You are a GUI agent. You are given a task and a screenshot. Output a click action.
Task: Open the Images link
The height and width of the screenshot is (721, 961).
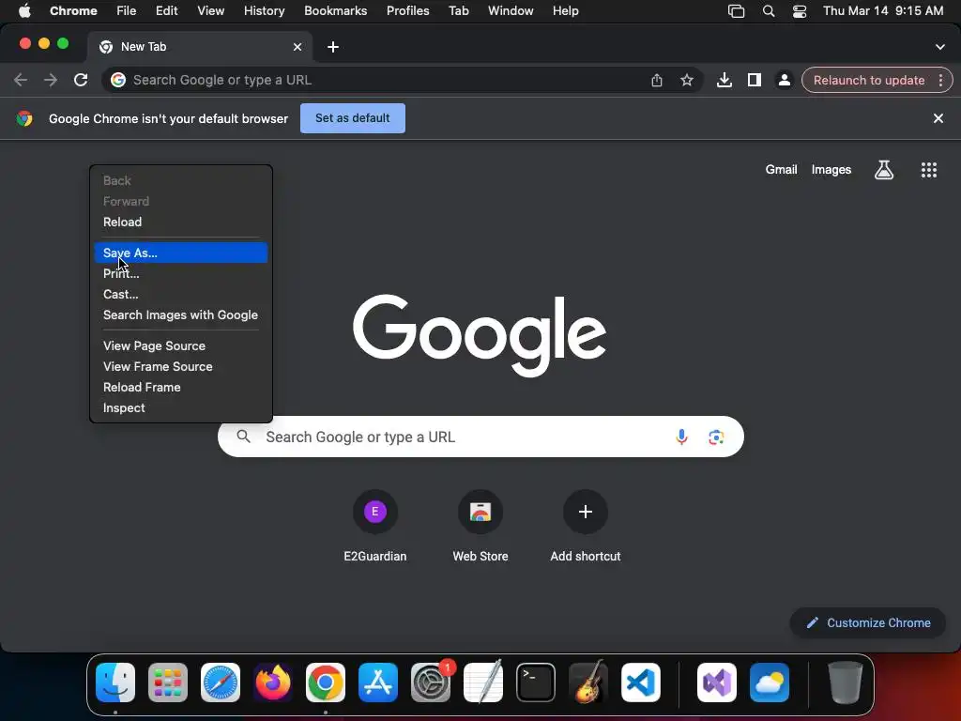831,170
